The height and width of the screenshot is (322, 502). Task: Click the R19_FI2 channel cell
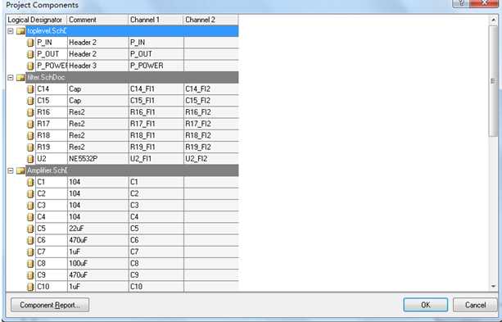click(x=211, y=147)
